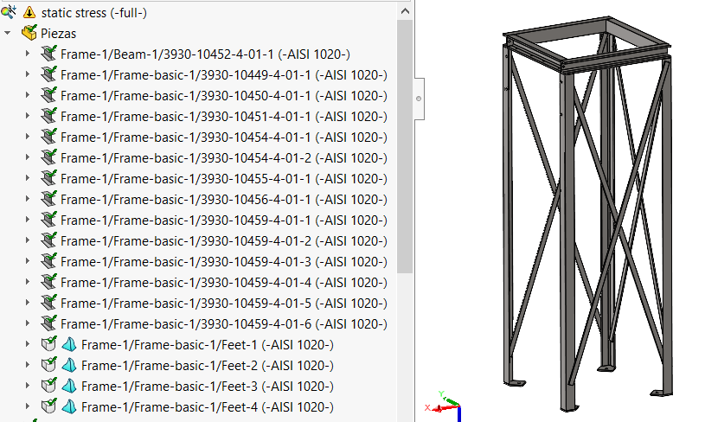Select Frame-basic-1/Feet-3 (-AISI 1020-) text

[x=208, y=386]
